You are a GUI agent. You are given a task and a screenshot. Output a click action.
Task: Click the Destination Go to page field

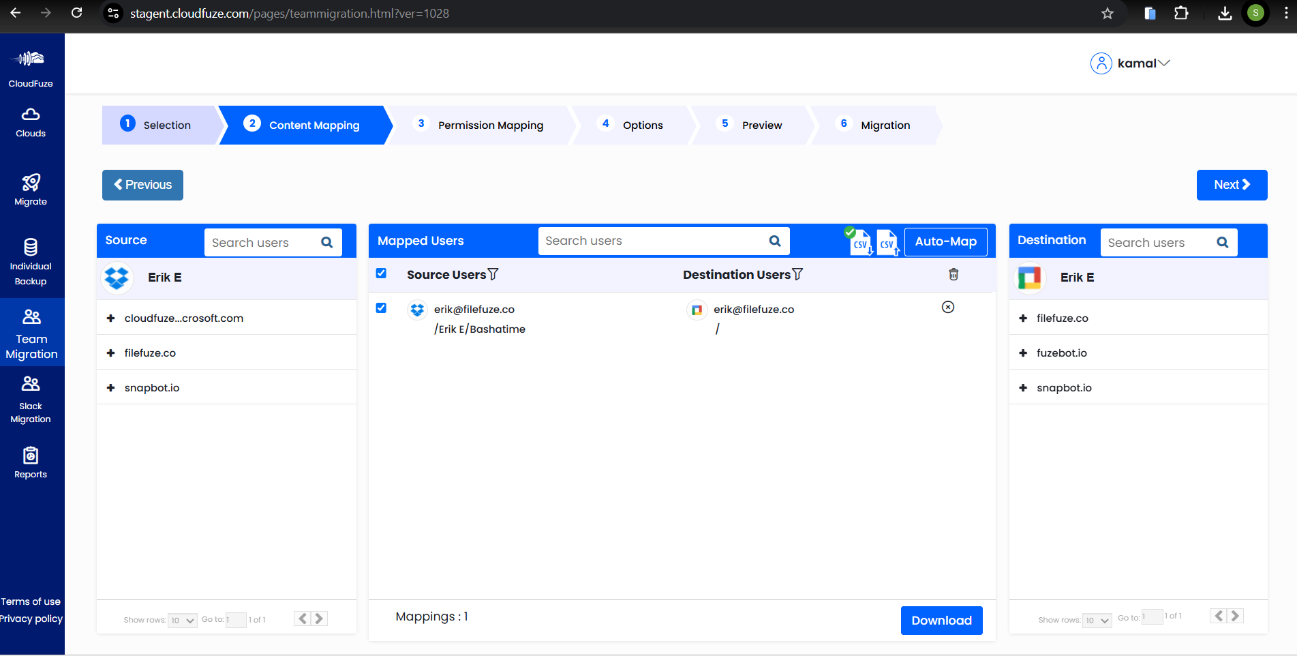[x=1152, y=617]
